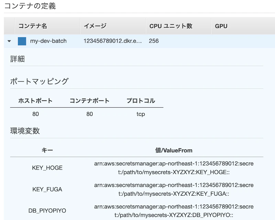The image size is (275, 220).
Task: Click the DB_PIYOPIYO key cell
Action: [47, 210]
